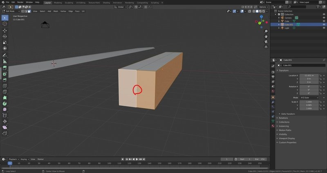
Task: Select the Bevel tool
Action: [x=4, y=80]
